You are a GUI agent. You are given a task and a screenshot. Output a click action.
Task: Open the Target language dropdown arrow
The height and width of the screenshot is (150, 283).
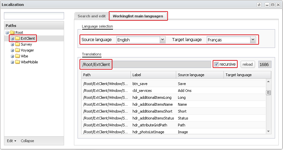[x=253, y=40]
